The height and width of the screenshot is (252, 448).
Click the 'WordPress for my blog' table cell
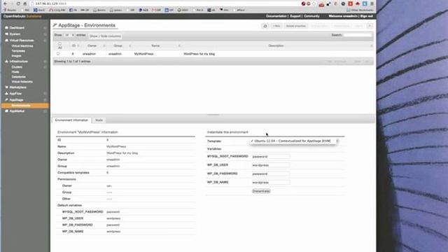pyautogui.click(x=199, y=54)
